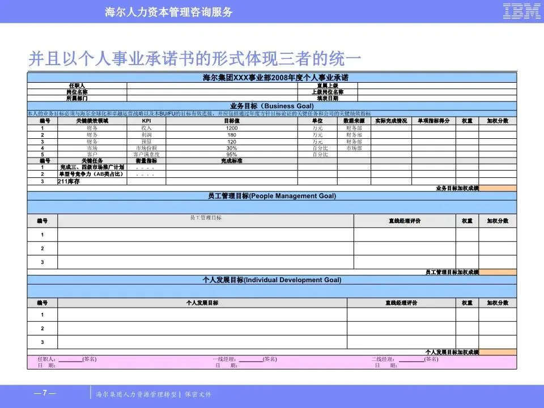Click the 单项指标得分 column header

pyautogui.click(x=433, y=121)
